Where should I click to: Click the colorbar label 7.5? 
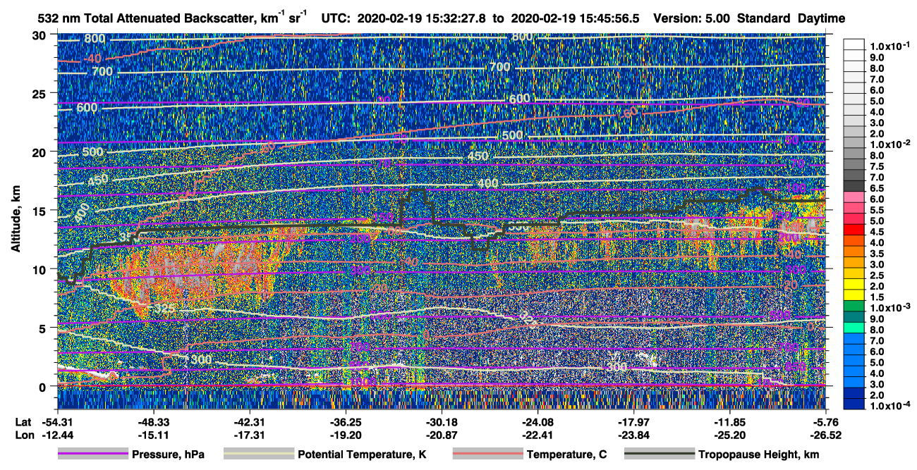point(877,166)
